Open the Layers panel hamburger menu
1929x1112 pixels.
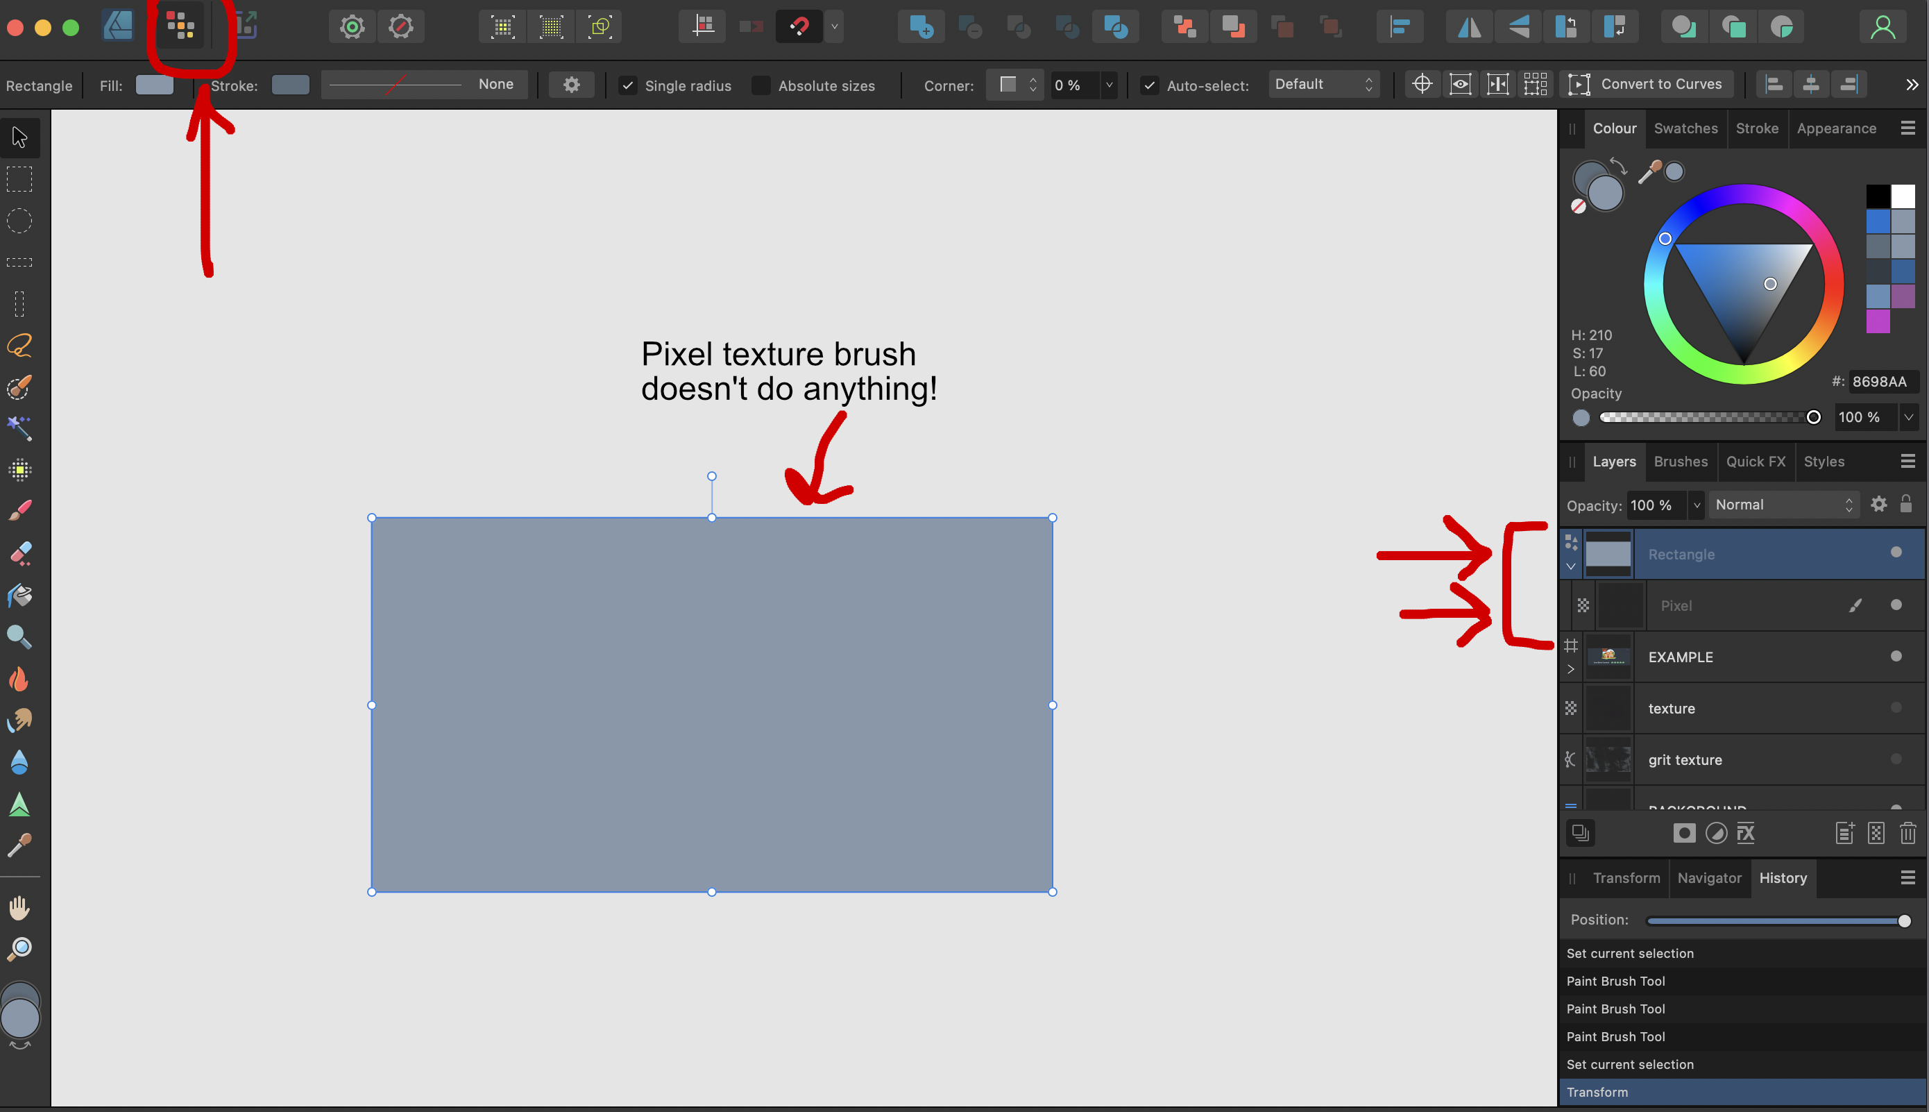pos(1907,462)
